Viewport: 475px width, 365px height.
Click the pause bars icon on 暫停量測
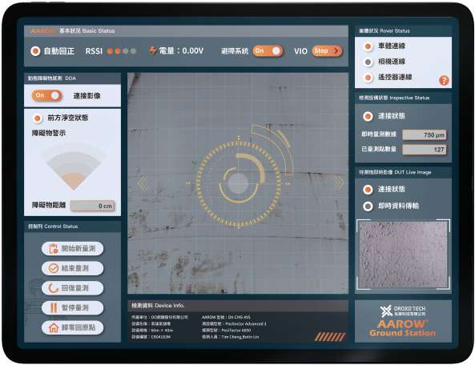54,308
